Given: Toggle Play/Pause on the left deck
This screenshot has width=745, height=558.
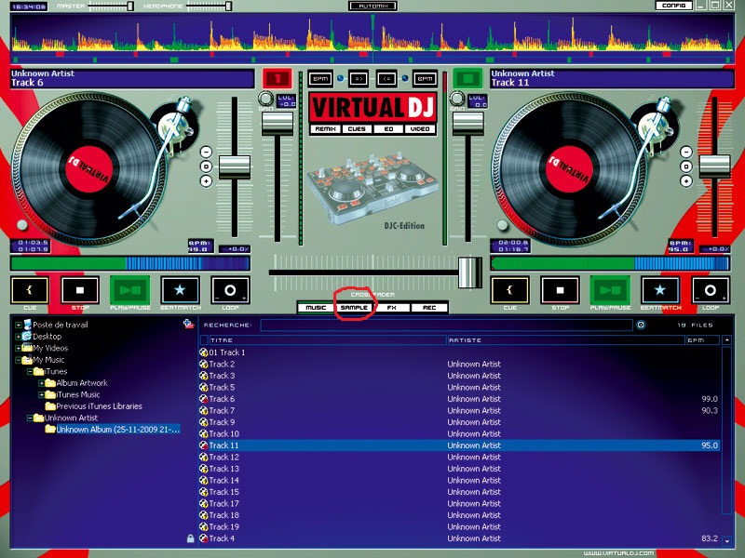Looking at the screenshot, I should coord(129,290).
